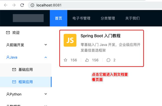
Task: Click the 156 count beside thumbs-up
Action: [x=95, y=60]
